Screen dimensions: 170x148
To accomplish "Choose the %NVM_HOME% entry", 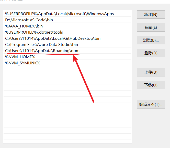I will click(20, 57).
